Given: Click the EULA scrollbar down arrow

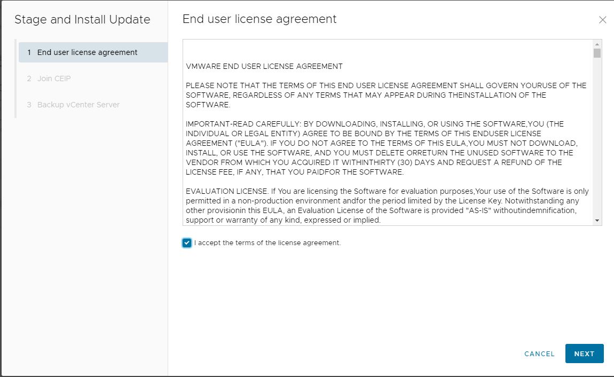Looking at the screenshot, I should click(x=597, y=221).
